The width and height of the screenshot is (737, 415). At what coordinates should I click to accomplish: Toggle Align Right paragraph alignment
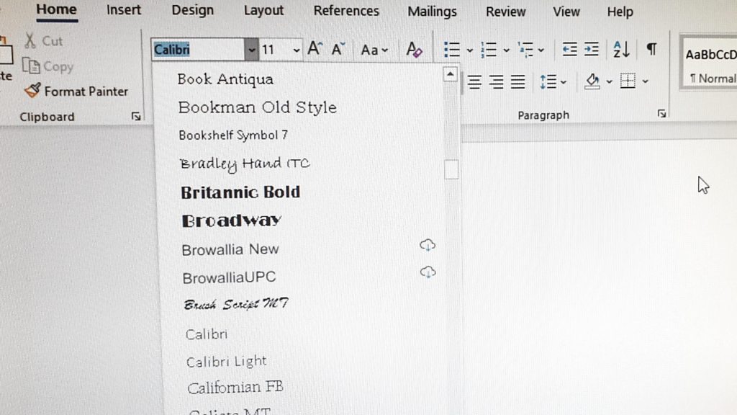tap(497, 82)
